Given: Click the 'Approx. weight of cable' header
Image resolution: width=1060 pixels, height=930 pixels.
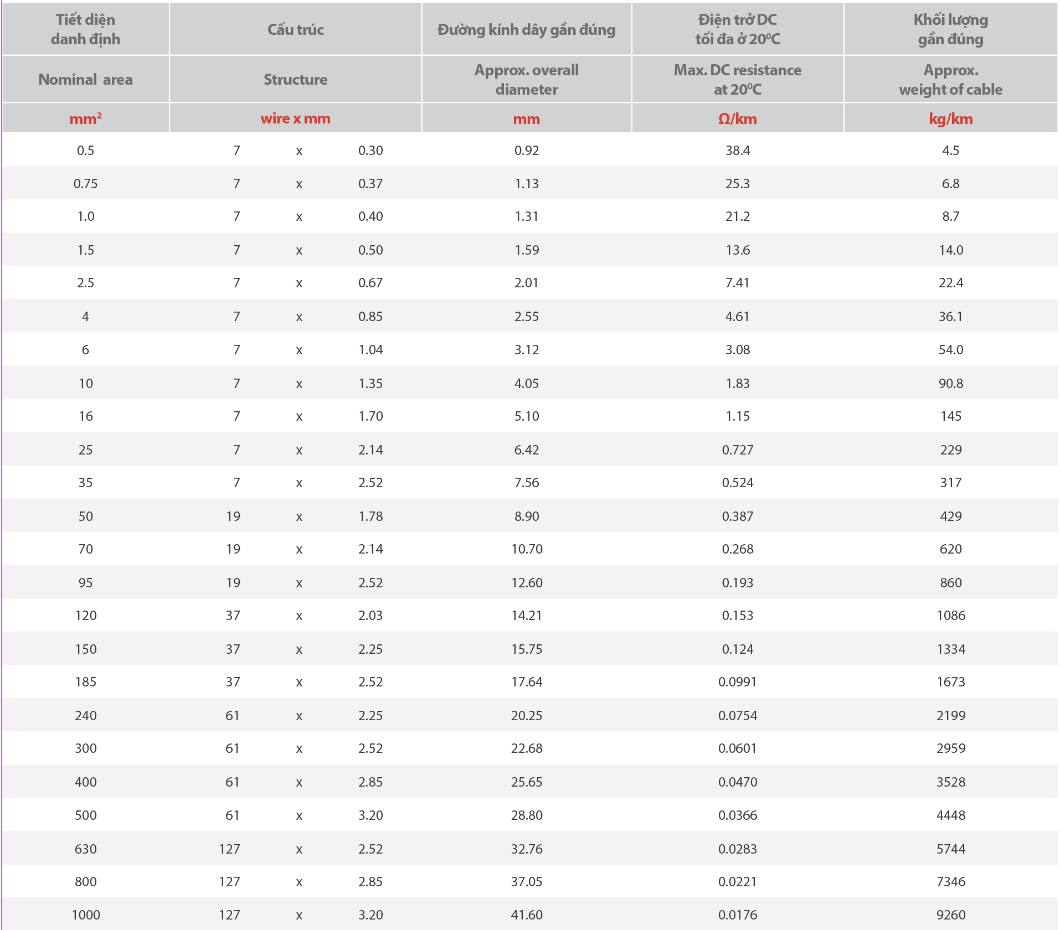Looking at the screenshot, I should click(950, 80).
